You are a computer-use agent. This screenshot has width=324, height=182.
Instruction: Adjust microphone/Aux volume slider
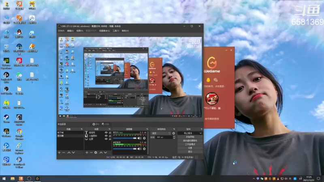pos(125,138)
